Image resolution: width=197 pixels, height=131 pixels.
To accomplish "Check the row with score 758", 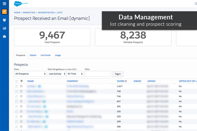I will [17, 91].
